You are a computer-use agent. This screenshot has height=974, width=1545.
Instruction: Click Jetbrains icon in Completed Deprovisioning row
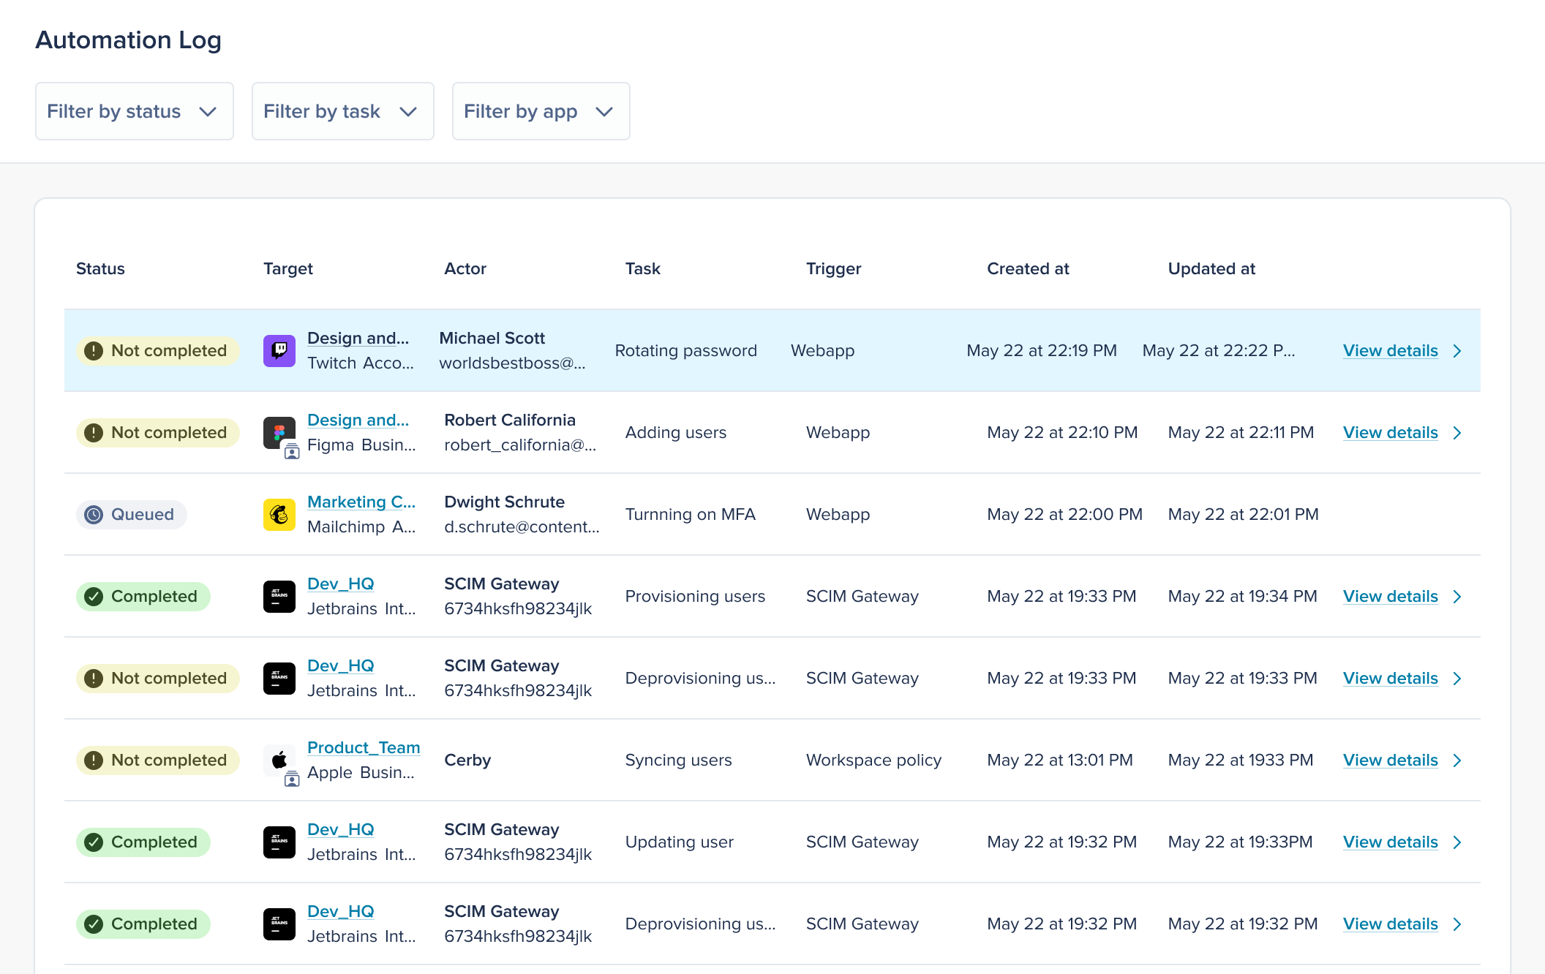[x=279, y=924]
